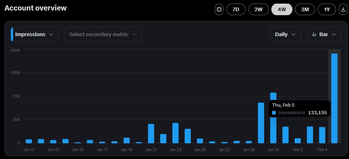This screenshot has height=159, width=349.
Task: Click the Account overview heading
Action: pos(36,8)
